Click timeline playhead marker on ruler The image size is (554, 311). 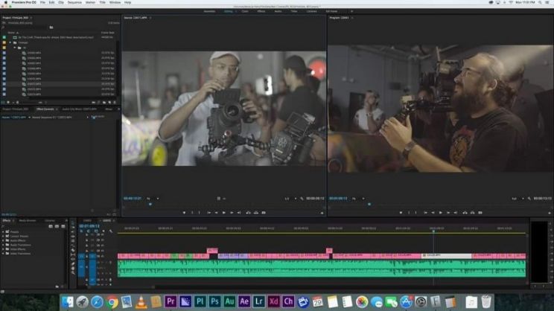[x=433, y=231]
